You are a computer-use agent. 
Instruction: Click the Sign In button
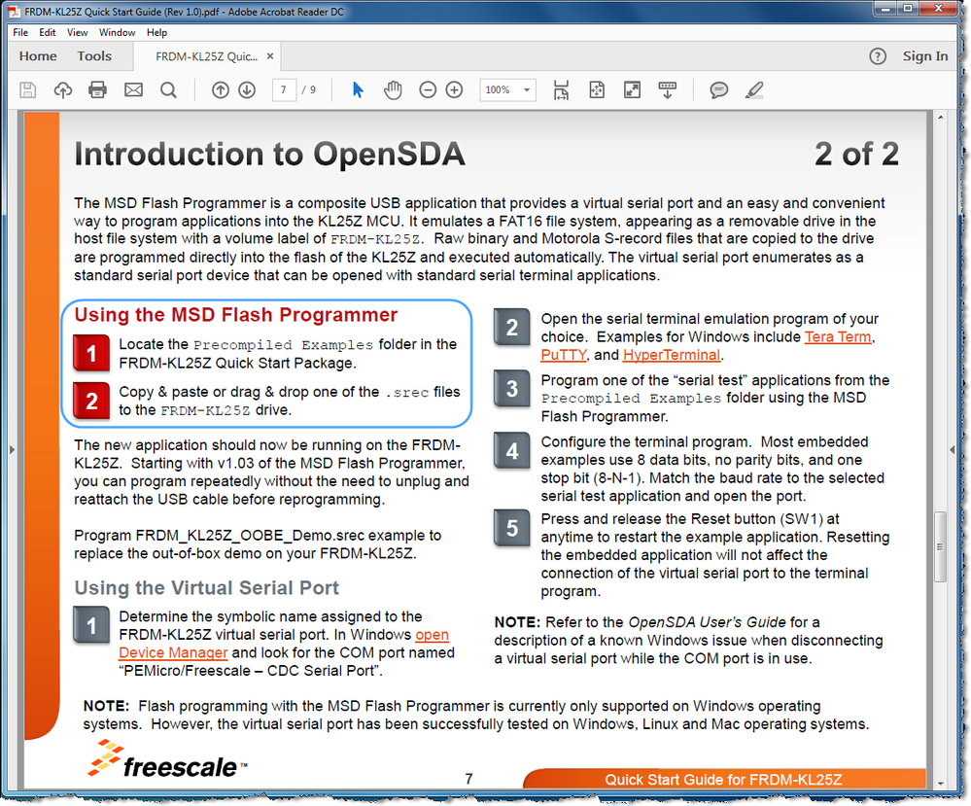pyautogui.click(x=925, y=56)
